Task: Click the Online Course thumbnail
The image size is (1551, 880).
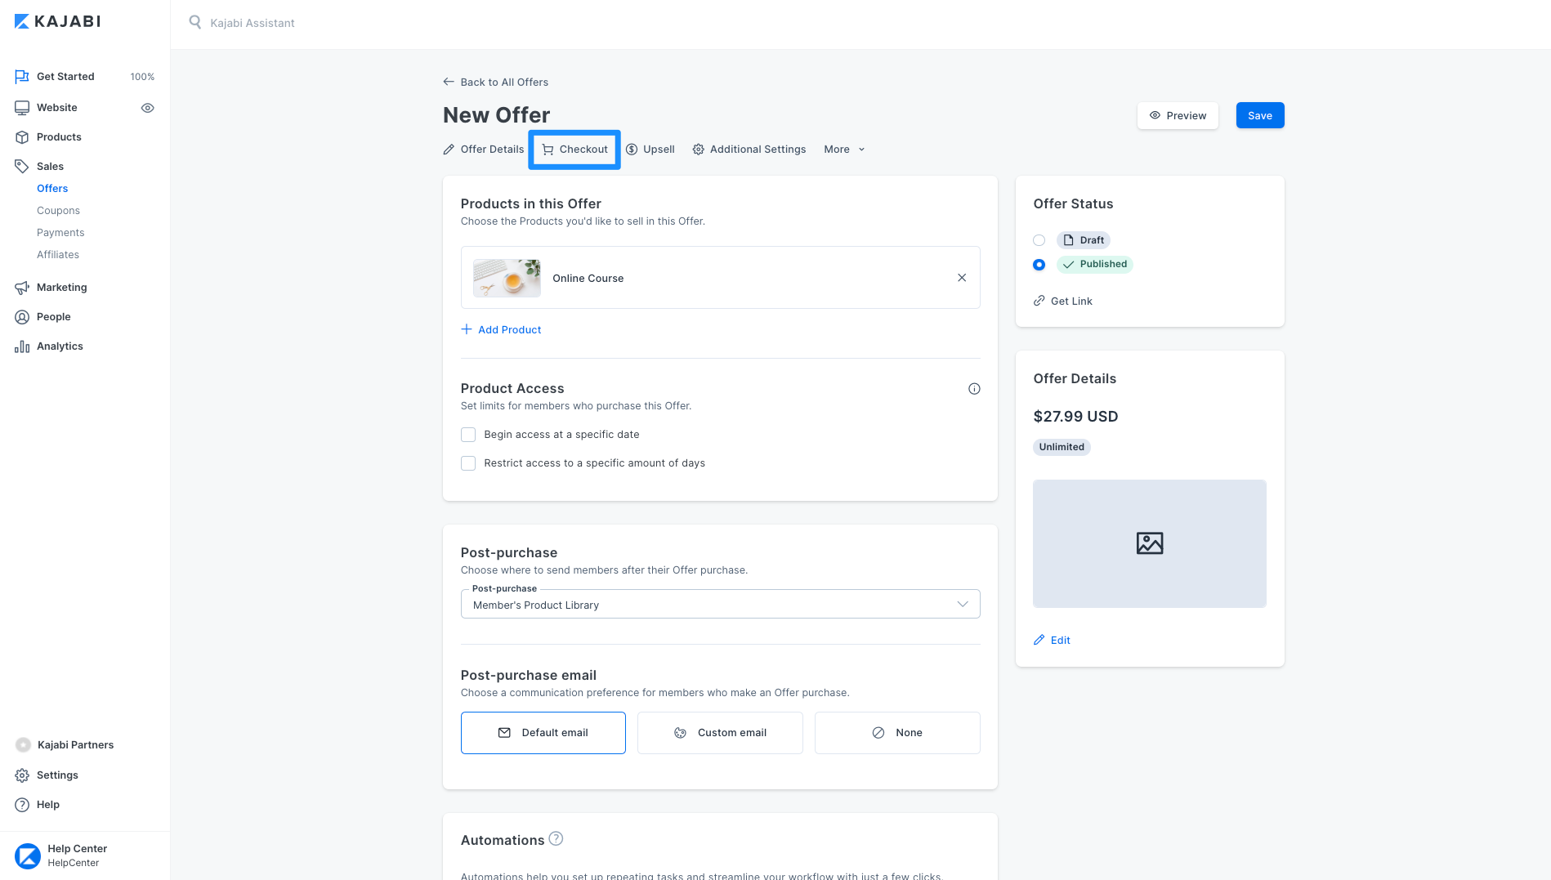Action: click(507, 278)
